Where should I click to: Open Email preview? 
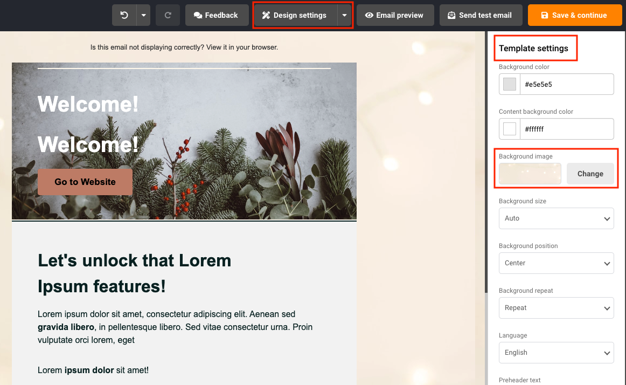pos(395,15)
